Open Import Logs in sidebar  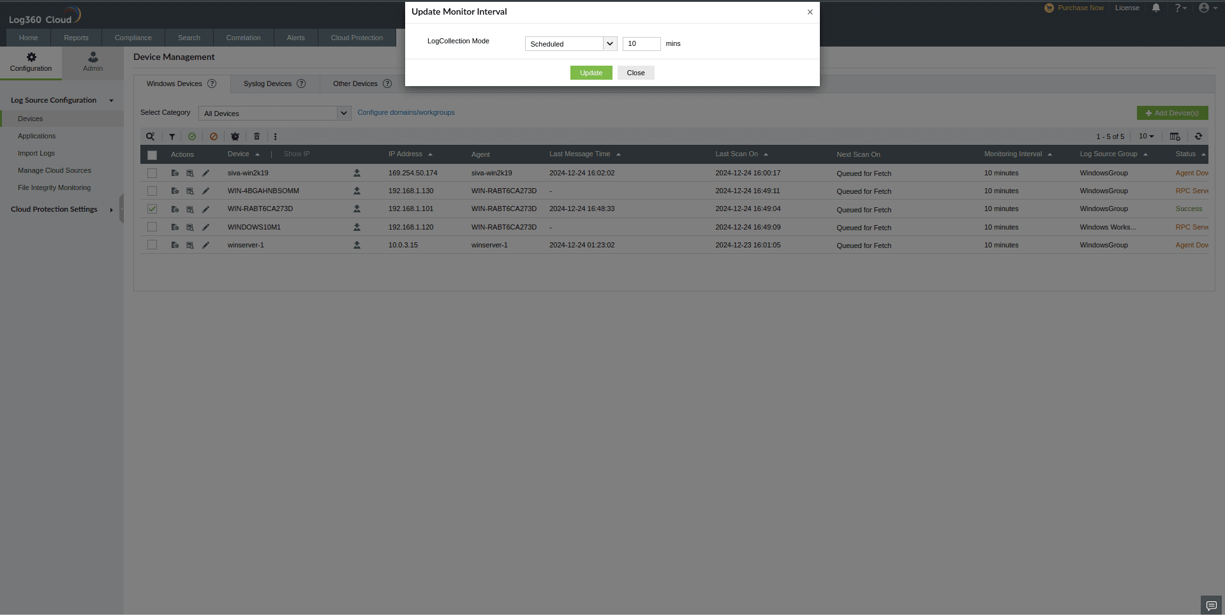[x=36, y=154]
